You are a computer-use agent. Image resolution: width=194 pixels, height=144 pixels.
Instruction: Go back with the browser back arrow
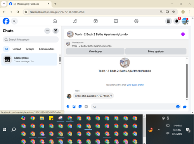pos(4,12)
